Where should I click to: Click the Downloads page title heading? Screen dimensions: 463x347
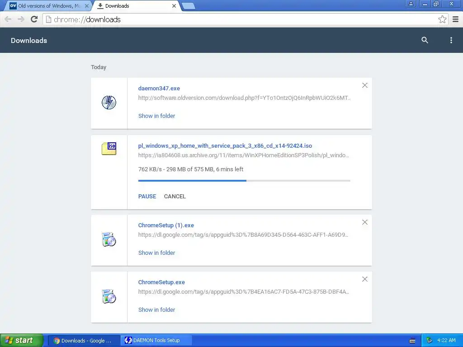pyautogui.click(x=29, y=40)
